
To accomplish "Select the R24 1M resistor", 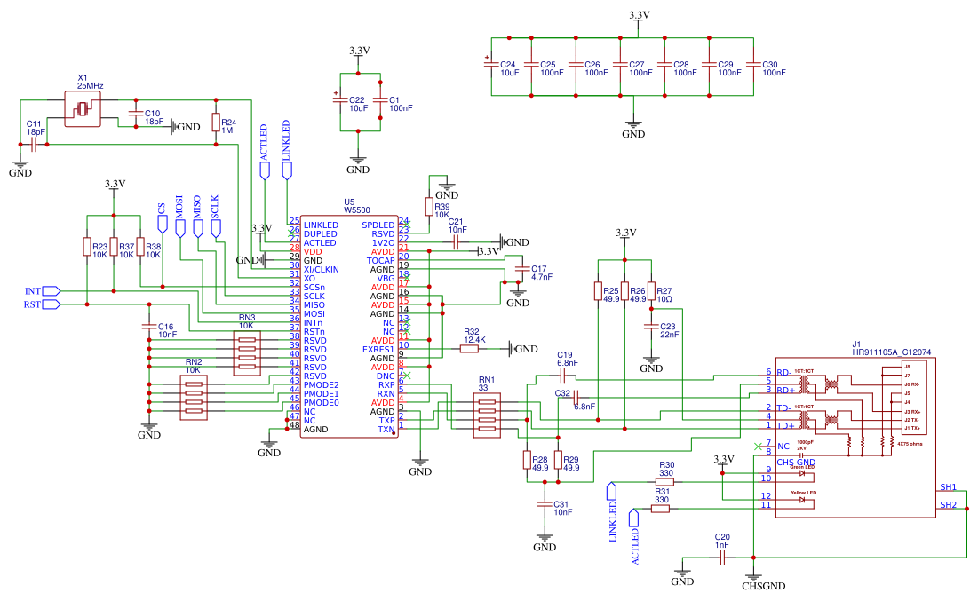I will point(215,122).
